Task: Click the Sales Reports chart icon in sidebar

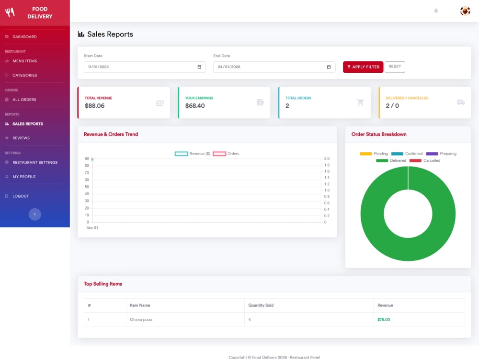Action: click(x=7, y=123)
